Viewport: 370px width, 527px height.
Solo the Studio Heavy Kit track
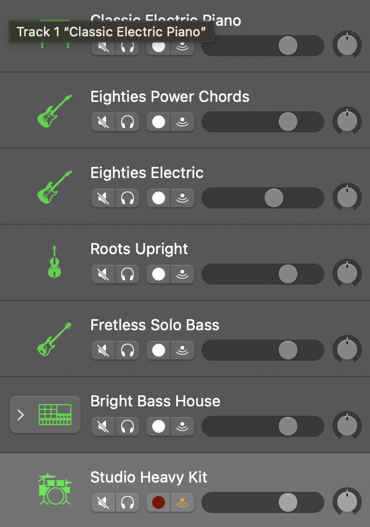click(127, 502)
